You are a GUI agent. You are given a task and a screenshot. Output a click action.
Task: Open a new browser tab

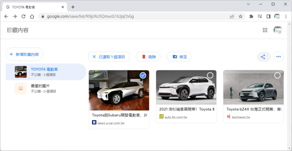click(73, 7)
